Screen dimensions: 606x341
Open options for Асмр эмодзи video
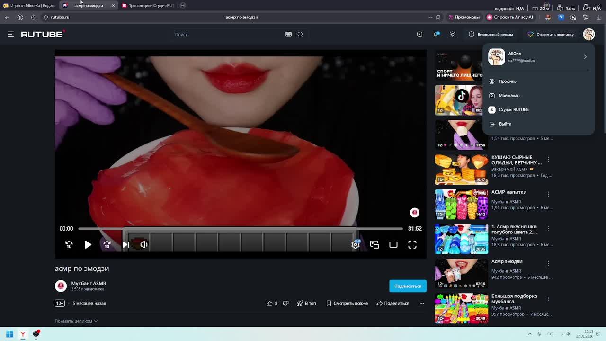coord(548,263)
